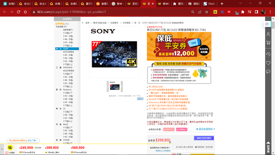Open the yellow price-compare extension

pyautogui.click(x=215, y=12)
